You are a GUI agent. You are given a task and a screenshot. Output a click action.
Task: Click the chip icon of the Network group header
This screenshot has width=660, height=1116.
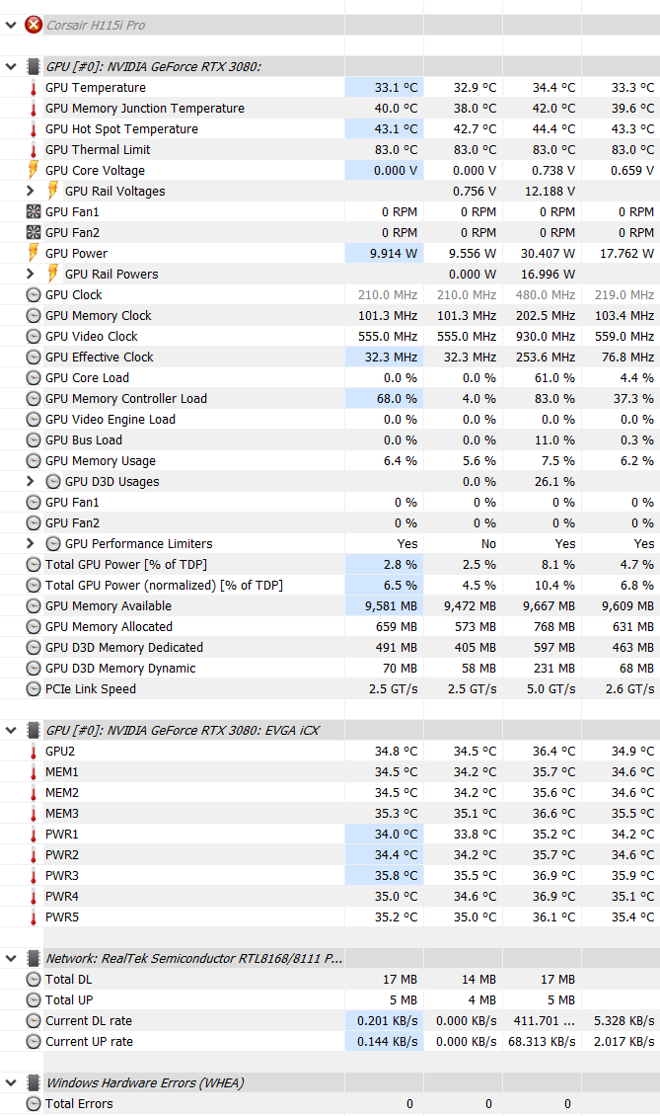pyautogui.click(x=34, y=959)
